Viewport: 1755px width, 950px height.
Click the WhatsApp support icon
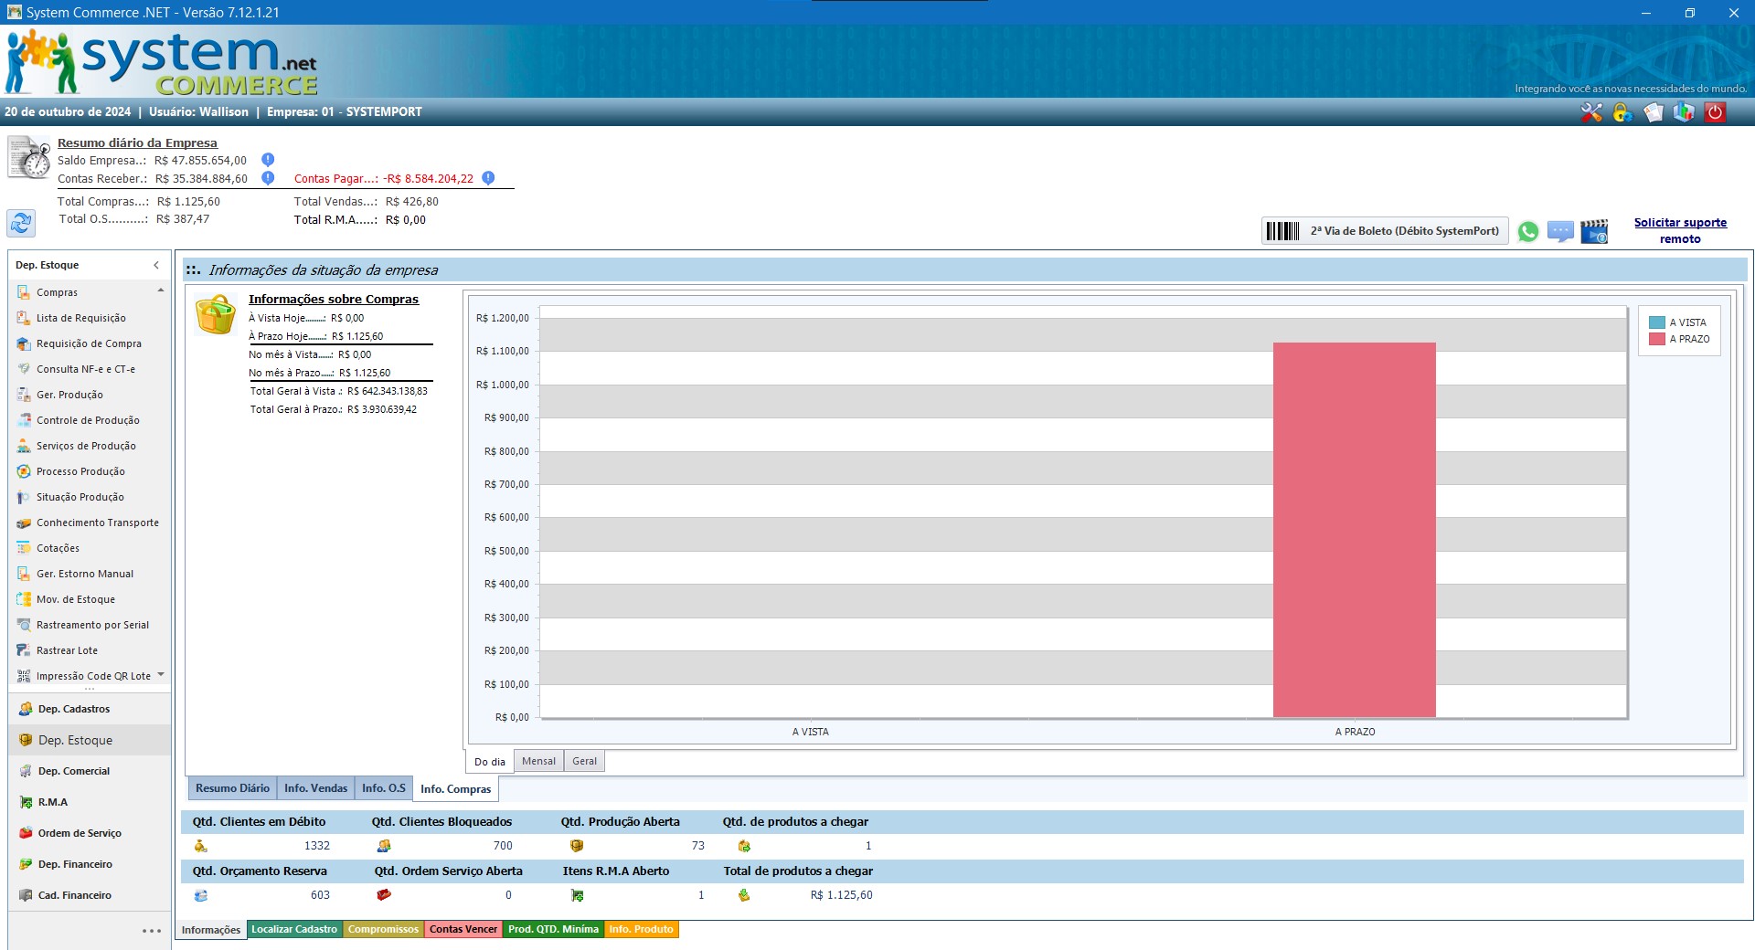[1527, 231]
